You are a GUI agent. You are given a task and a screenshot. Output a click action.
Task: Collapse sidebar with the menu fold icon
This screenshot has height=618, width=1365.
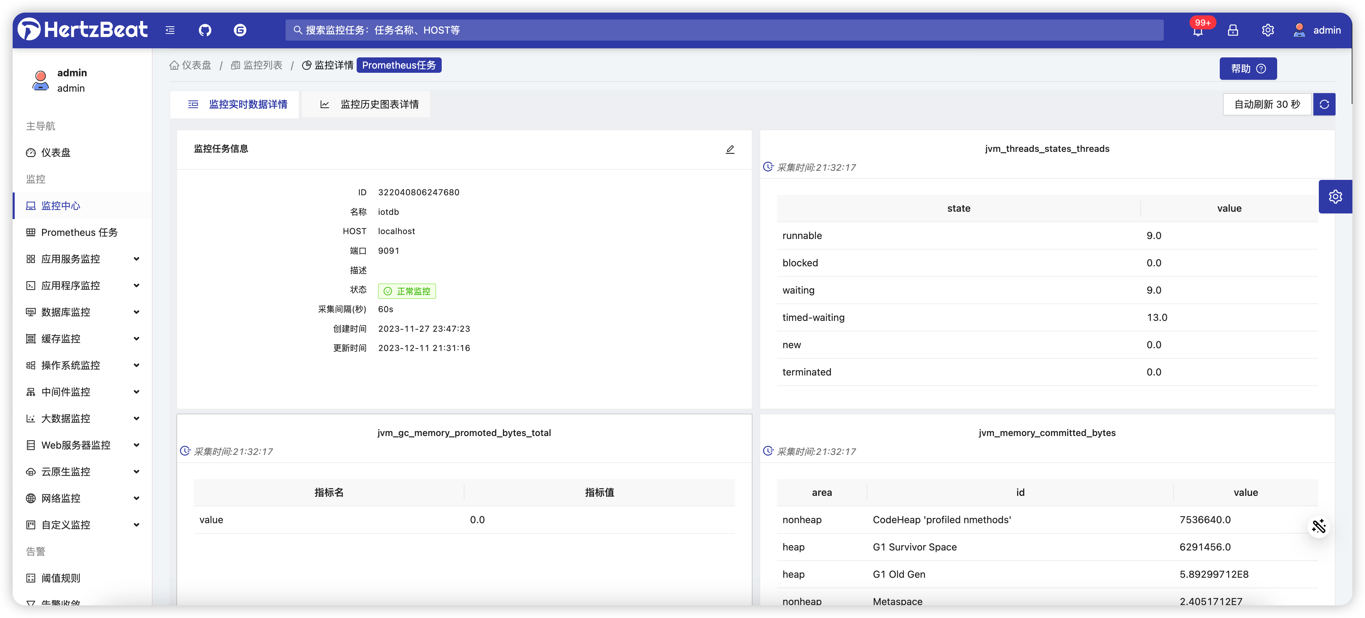170,30
